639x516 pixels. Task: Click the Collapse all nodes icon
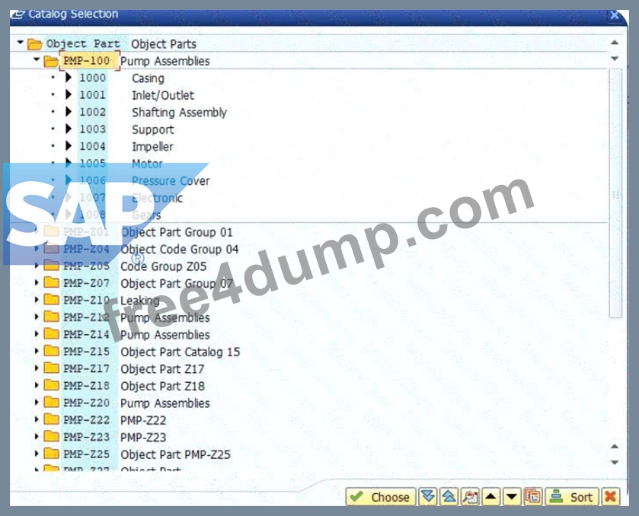(449, 496)
